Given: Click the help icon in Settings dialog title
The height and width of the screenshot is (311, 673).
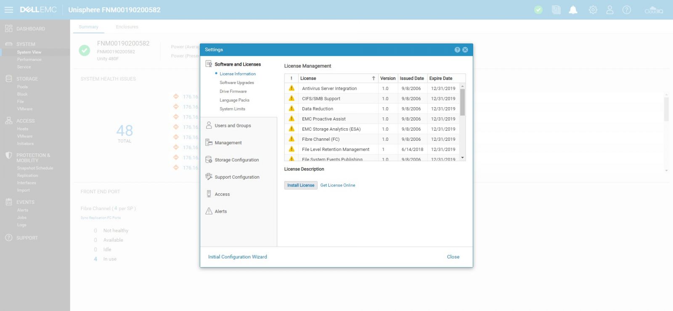Looking at the screenshot, I should [x=457, y=50].
